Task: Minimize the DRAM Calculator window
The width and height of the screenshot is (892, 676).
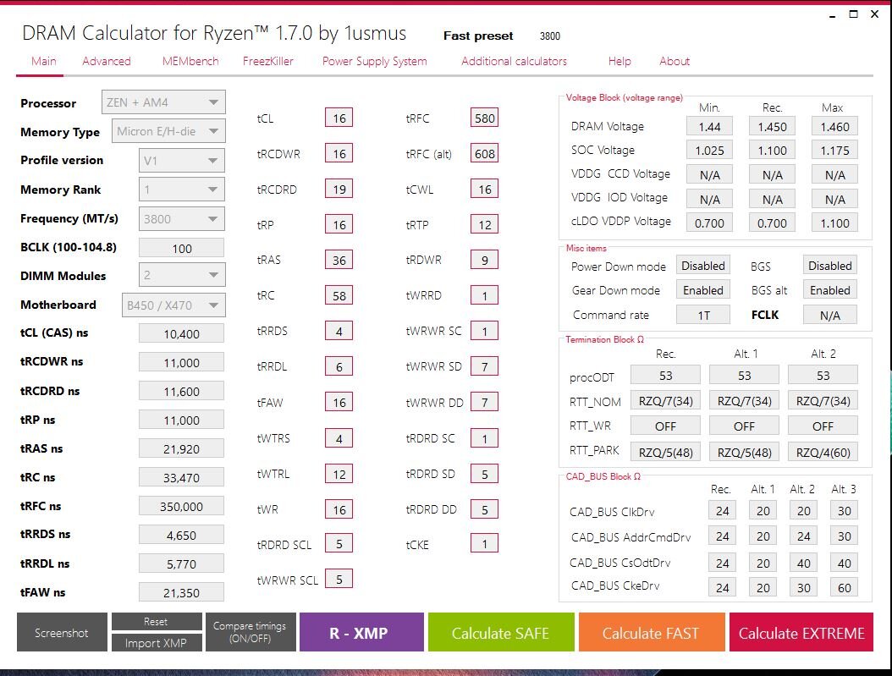Action: pyautogui.click(x=832, y=14)
